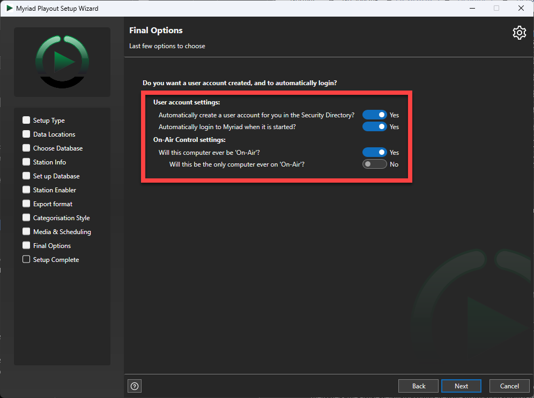Click the Set up Database checkbox
The height and width of the screenshot is (398, 534).
26,176
